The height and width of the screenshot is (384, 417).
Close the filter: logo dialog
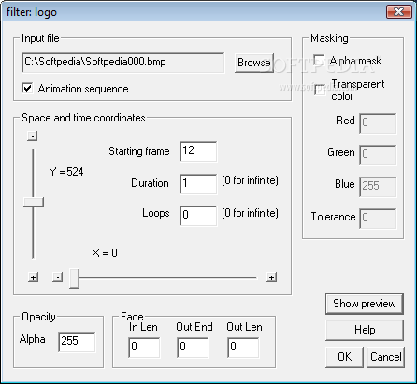point(399,12)
